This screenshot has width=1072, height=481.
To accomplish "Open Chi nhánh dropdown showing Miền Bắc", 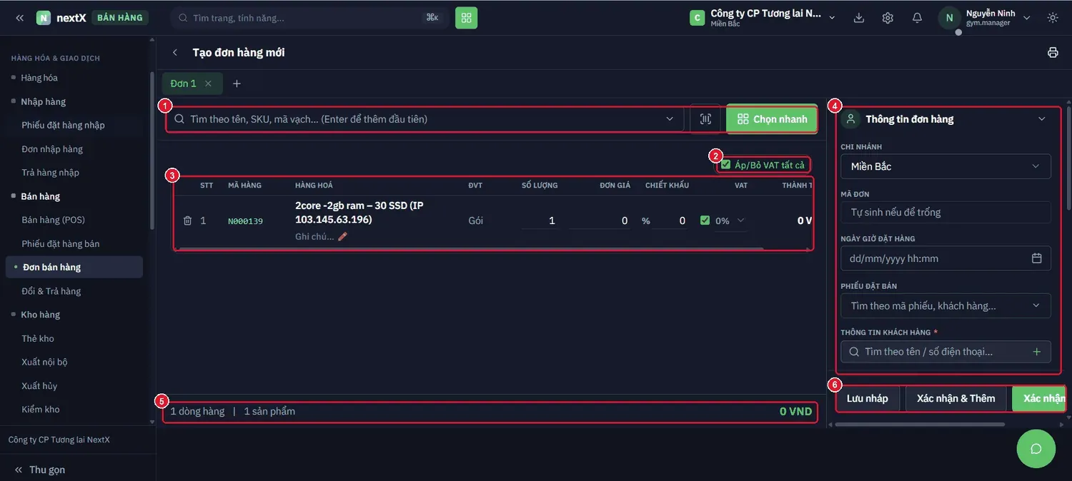I will pos(946,166).
